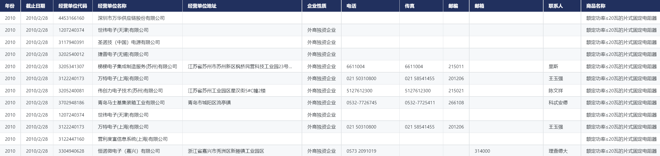
Task: Click the 经营单位代码 column header
Action: pos(73,6)
